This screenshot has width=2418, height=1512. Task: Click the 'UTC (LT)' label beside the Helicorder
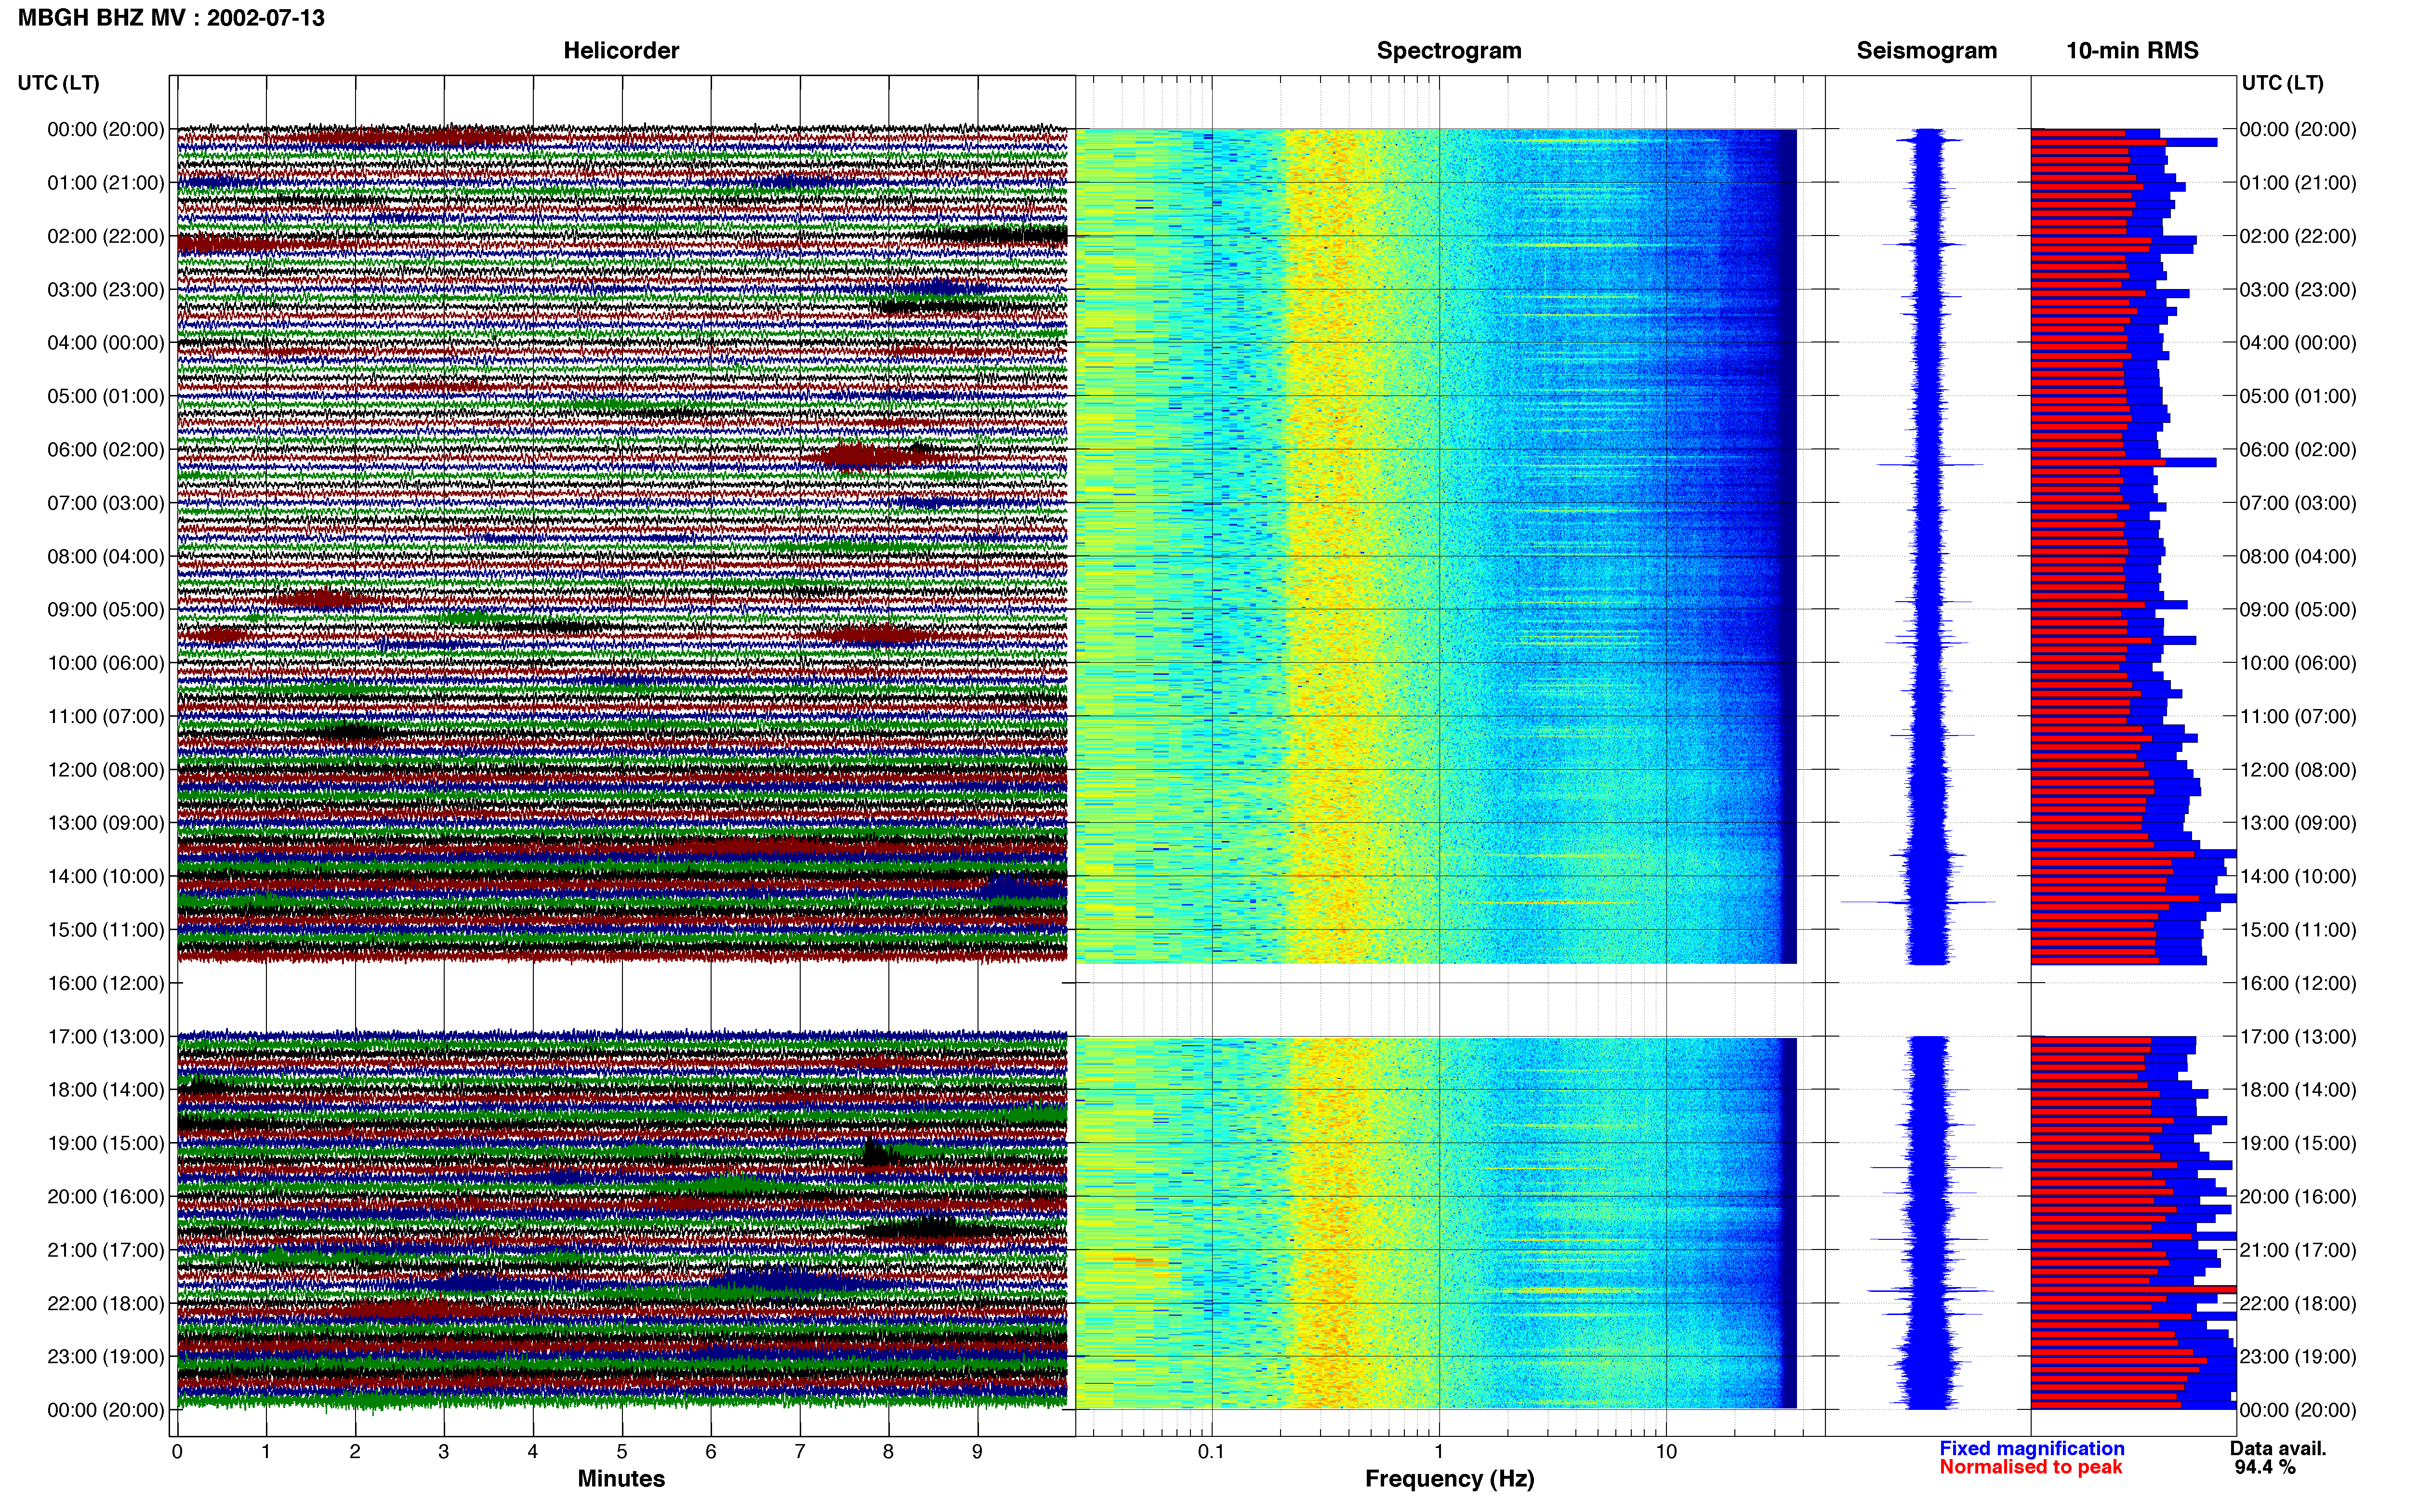point(58,83)
